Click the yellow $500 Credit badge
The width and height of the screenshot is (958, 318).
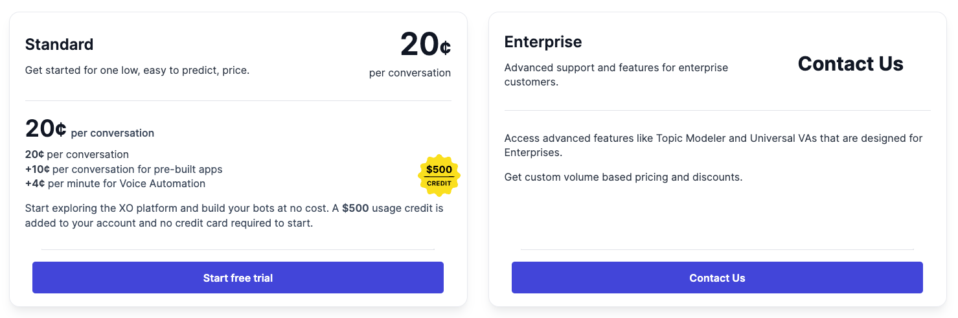point(439,175)
